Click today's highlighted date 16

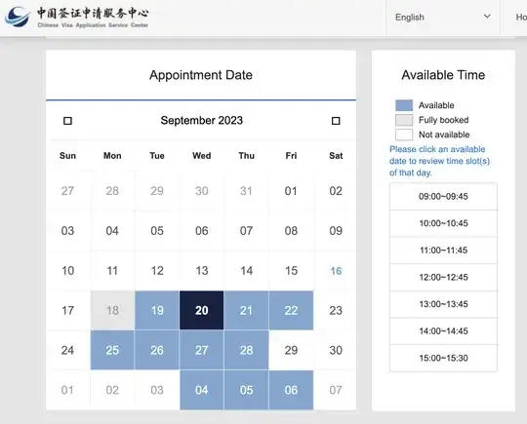336,271
